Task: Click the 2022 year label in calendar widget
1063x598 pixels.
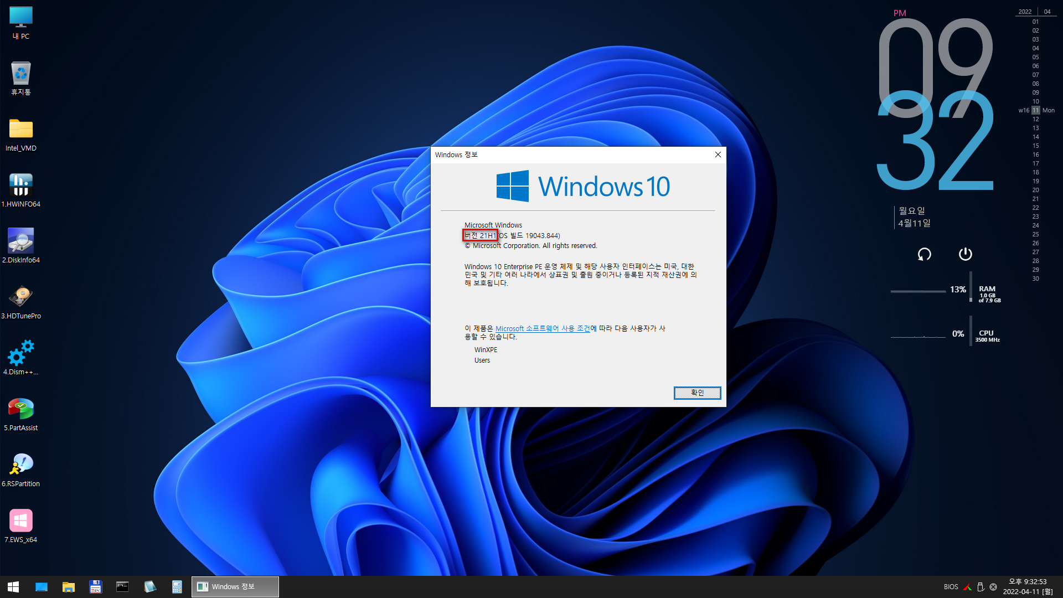Action: pyautogui.click(x=1025, y=12)
